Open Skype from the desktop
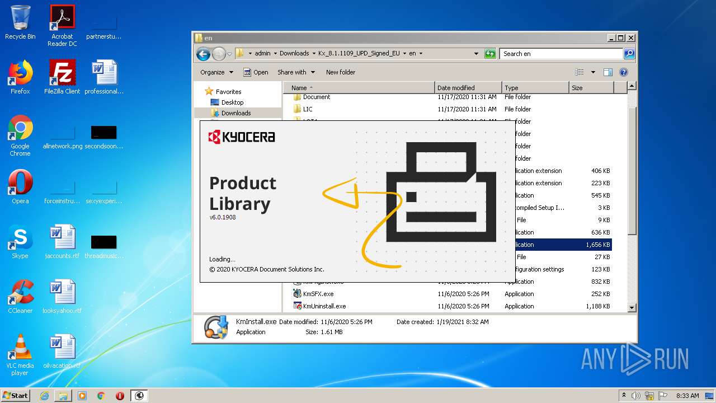Image resolution: width=716 pixels, height=403 pixels. coord(20,242)
